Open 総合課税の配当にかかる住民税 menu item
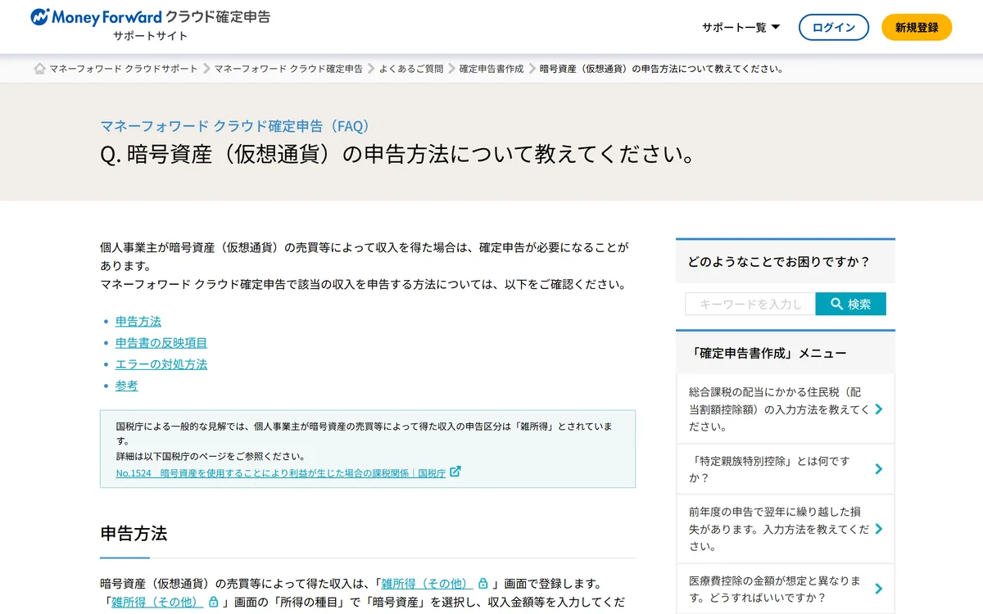Image resolution: width=983 pixels, height=614 pixels. tap(786, 409)
